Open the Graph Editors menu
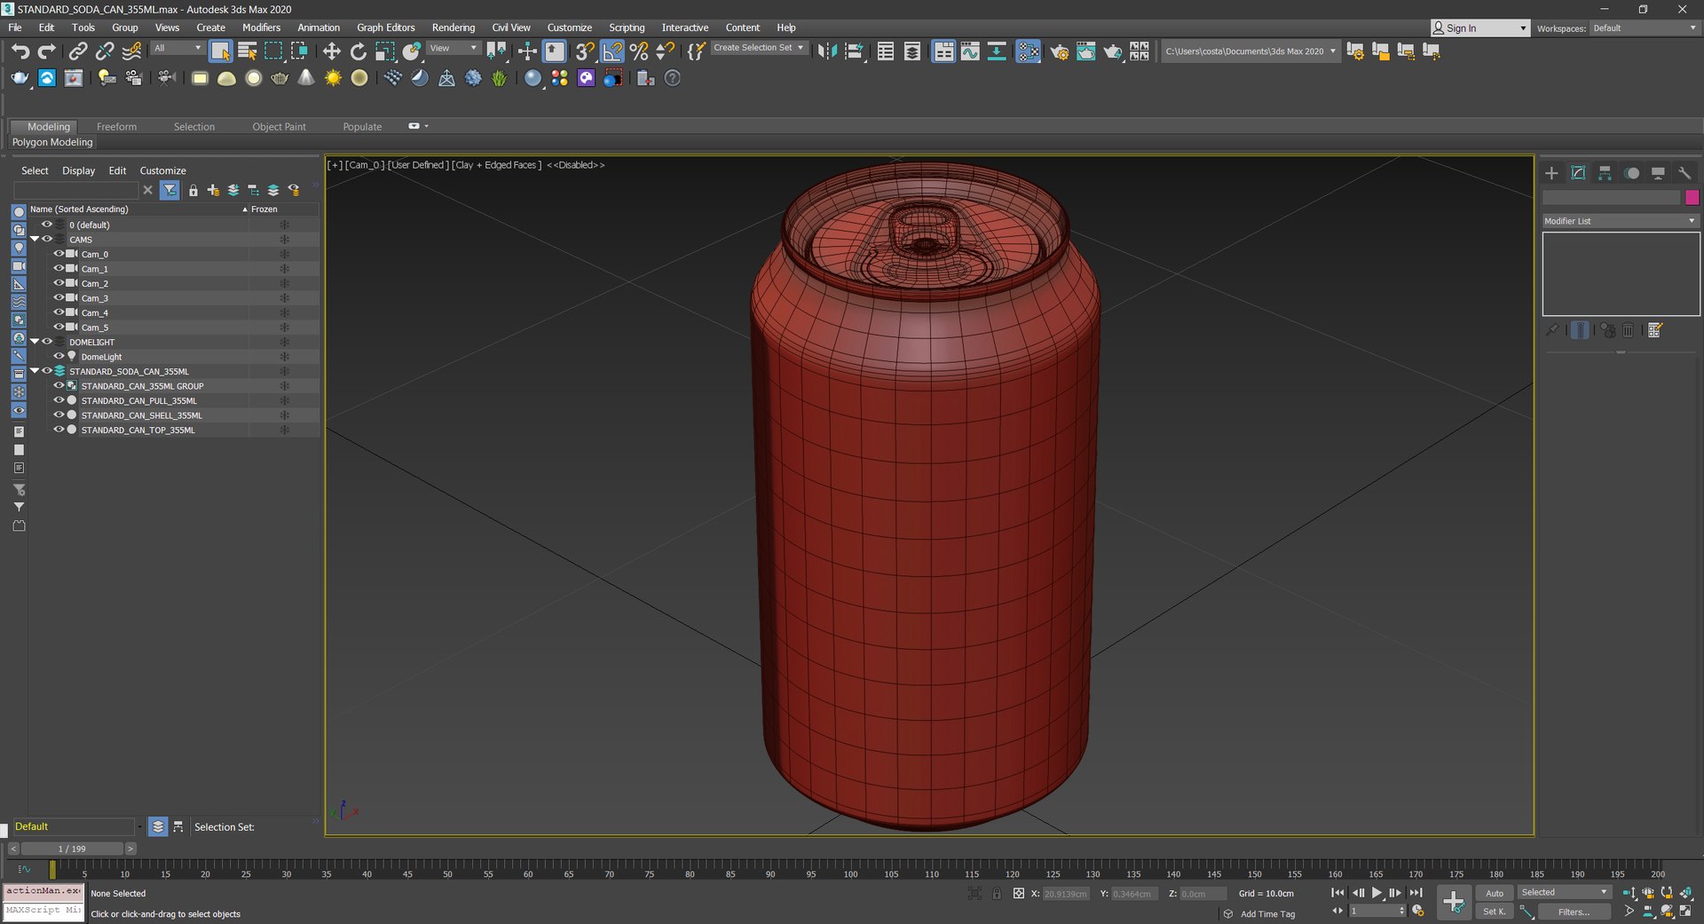The height and width of the screenshot is (924, 1704). pyautogui.click(x=385, y=28)
